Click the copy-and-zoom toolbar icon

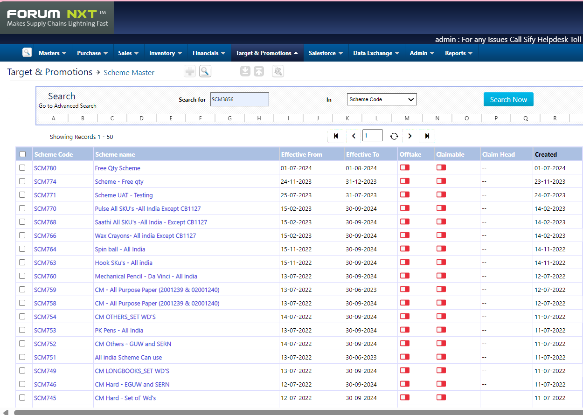tap(278, 71)
